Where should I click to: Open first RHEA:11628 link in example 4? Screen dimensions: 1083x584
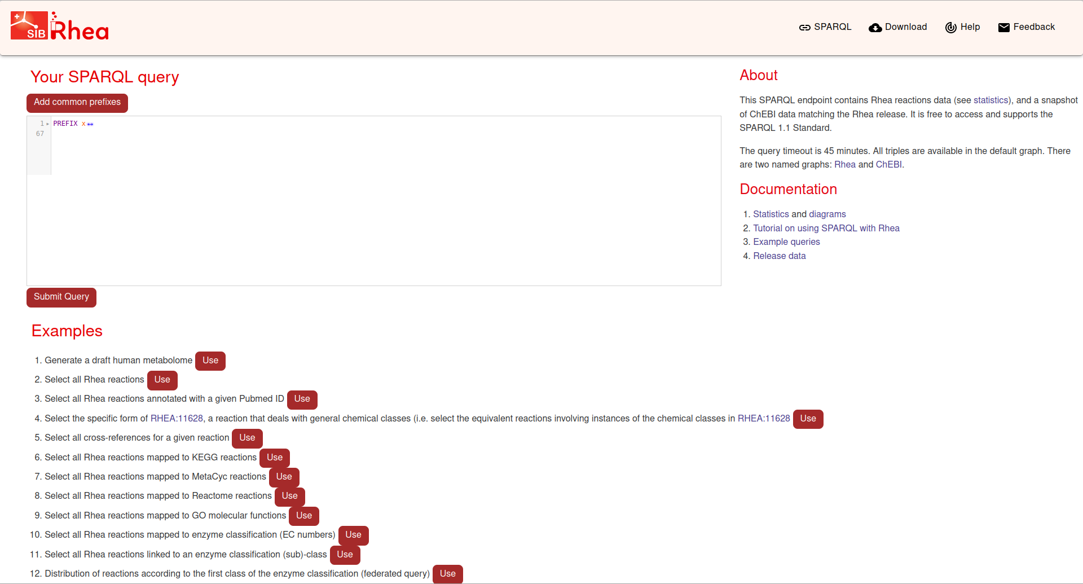point(177,419)
